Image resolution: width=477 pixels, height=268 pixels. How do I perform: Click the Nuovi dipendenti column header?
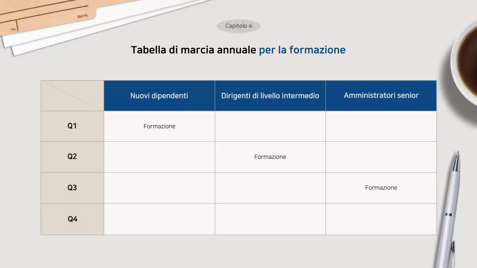click(159, 96)
